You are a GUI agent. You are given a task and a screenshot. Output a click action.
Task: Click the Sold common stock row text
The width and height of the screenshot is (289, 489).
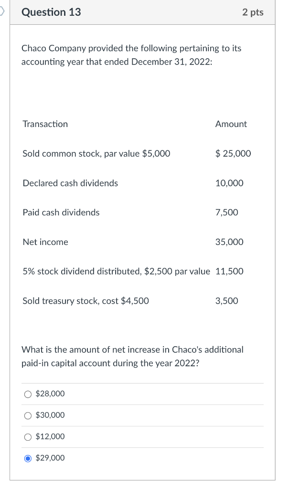tap(96, 154)
